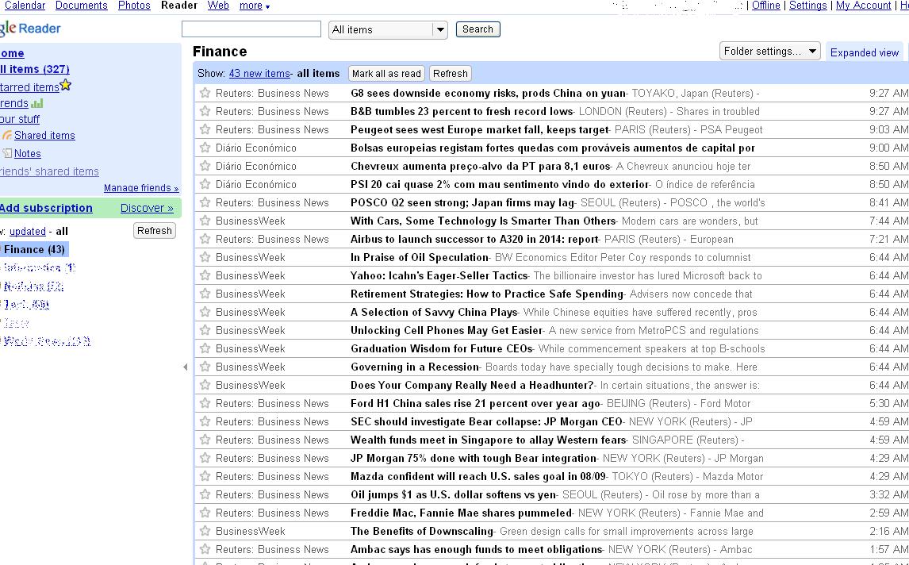Open article Airbus to launch successor to A320

tap(474, 239)
